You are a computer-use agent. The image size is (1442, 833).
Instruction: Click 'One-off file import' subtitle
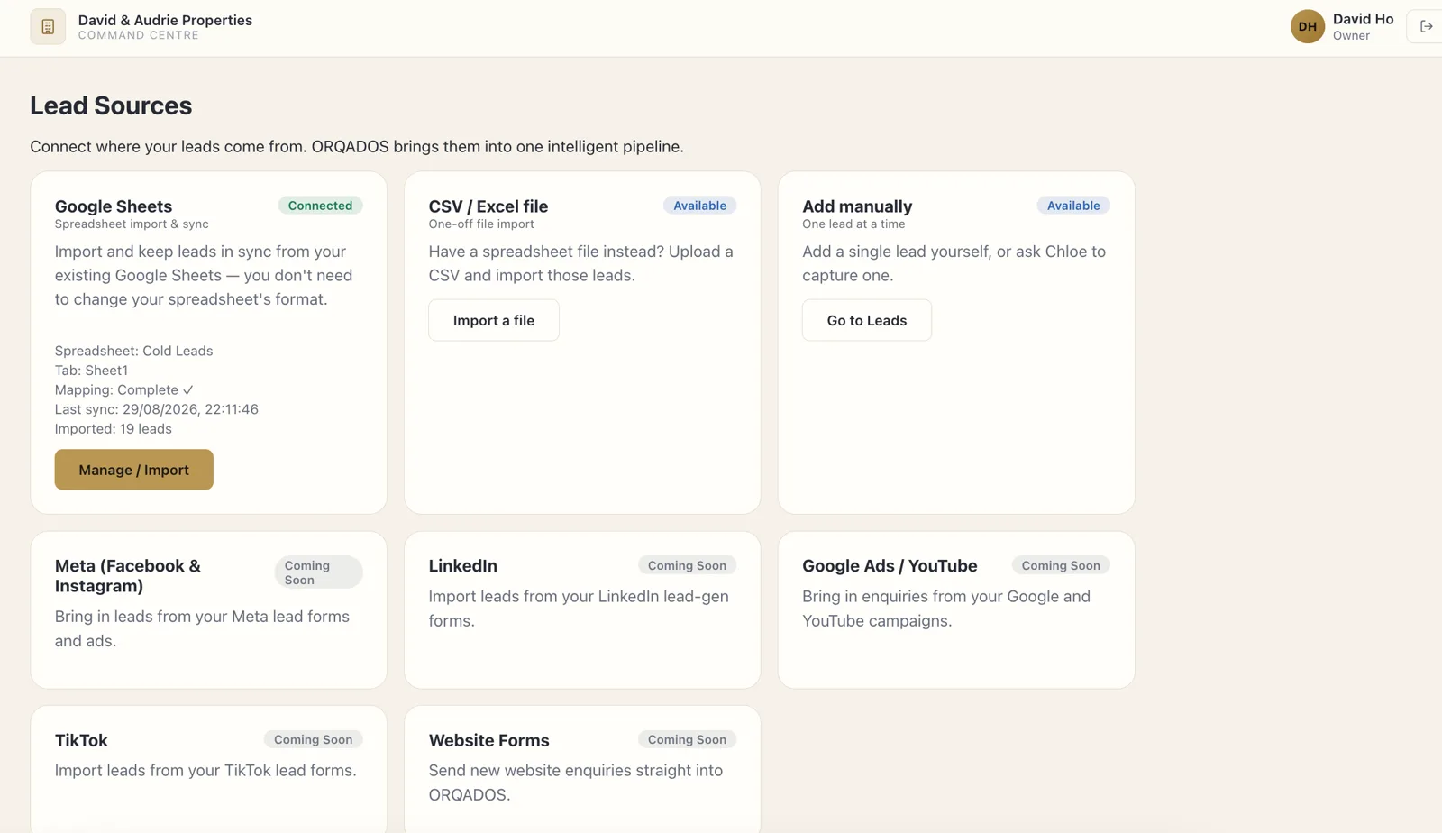coord(481,224)
